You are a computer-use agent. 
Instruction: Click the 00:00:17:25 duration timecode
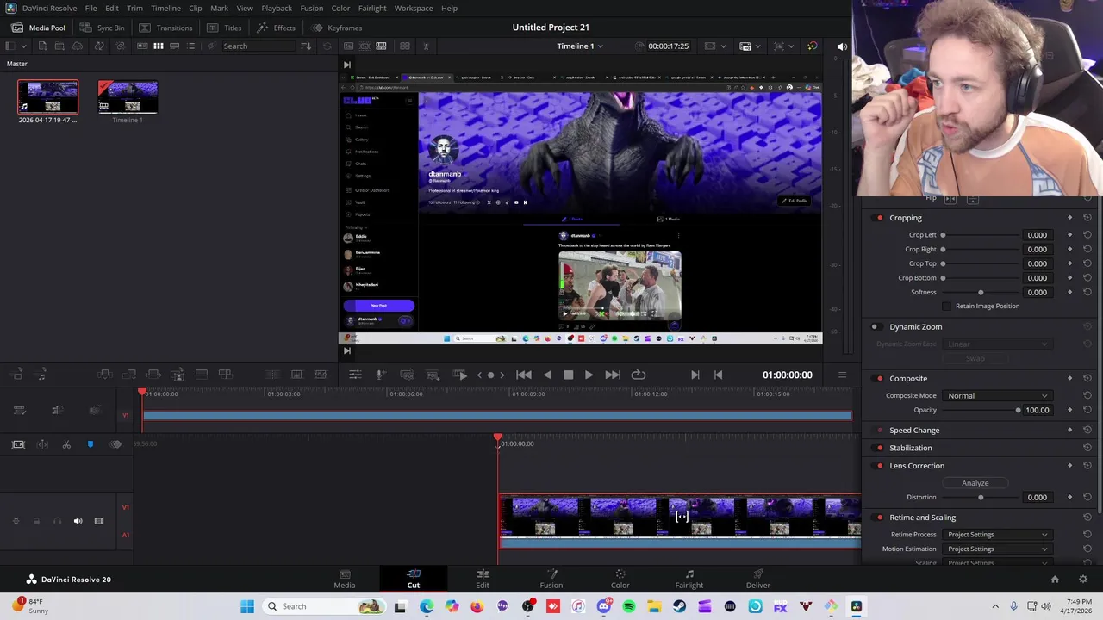(x=668, y=46)
